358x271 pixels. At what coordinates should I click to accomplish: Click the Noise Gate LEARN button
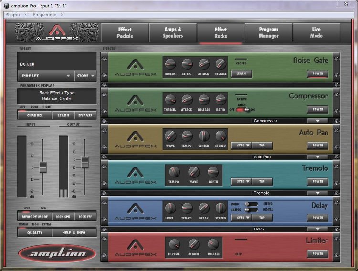[241, 74]
